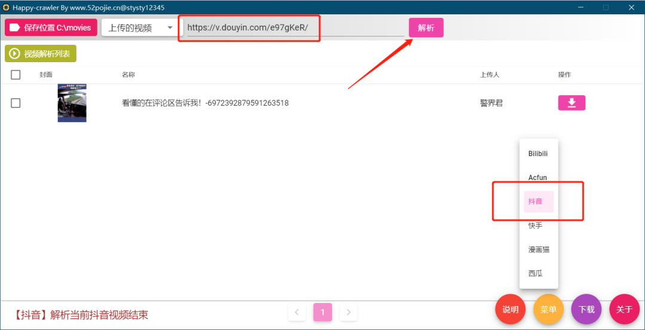Click the 保存位置 C:\movies button
This screenshot has height=330, width=645.
pos(51,27)
